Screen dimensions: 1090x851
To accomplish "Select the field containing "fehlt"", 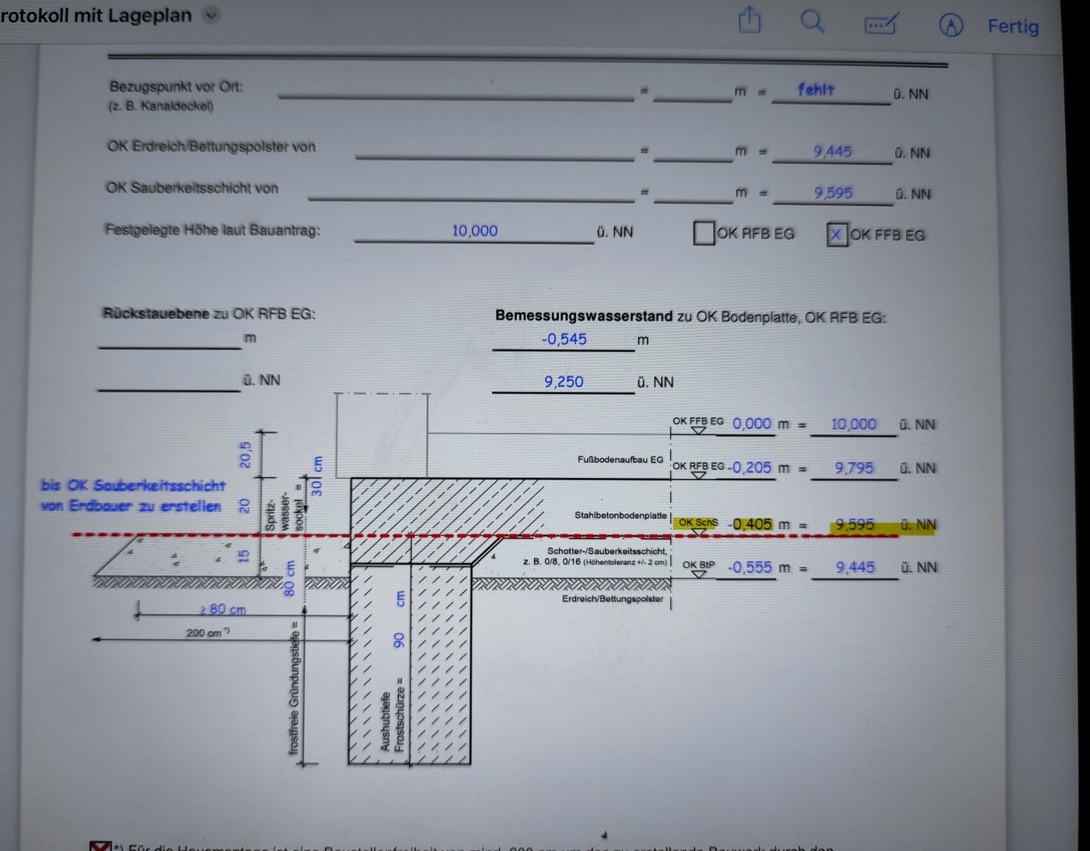I will pos(830,91).
